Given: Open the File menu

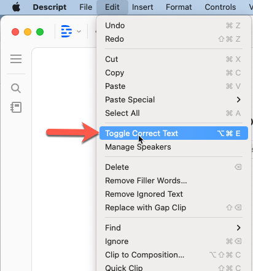Looking at the screenshot, I should pyautogui.click(x=86, y=7).
